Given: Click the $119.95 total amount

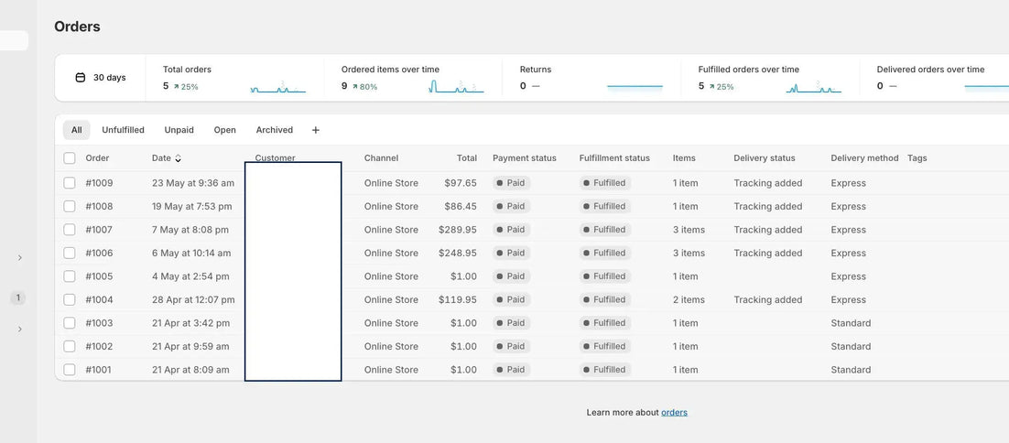Looking at the screenshot, I should click(458, 299).
